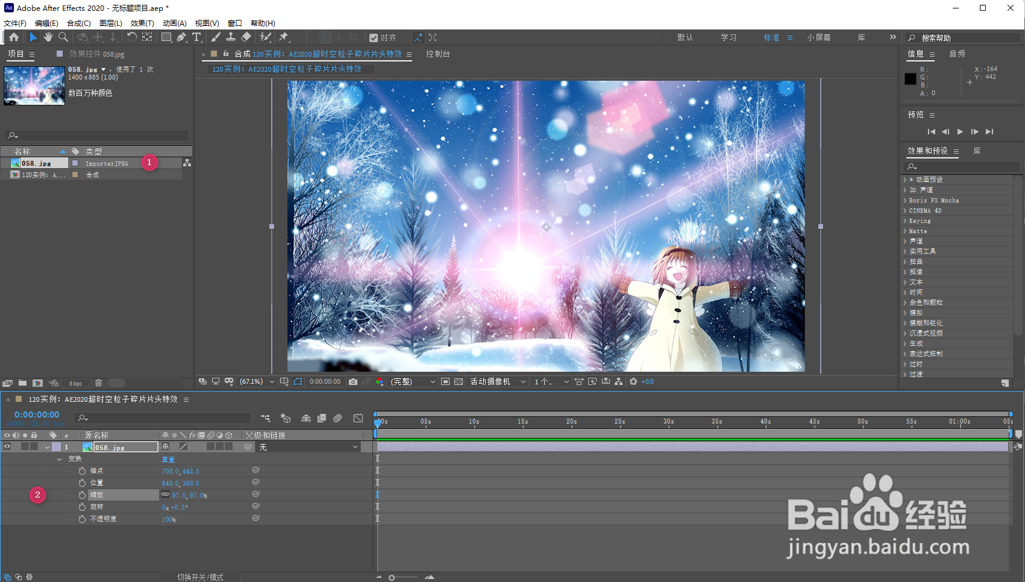This screenshot has width=1025, height=582.
Task: Select the Rotation tool
Action: point(131,37)
